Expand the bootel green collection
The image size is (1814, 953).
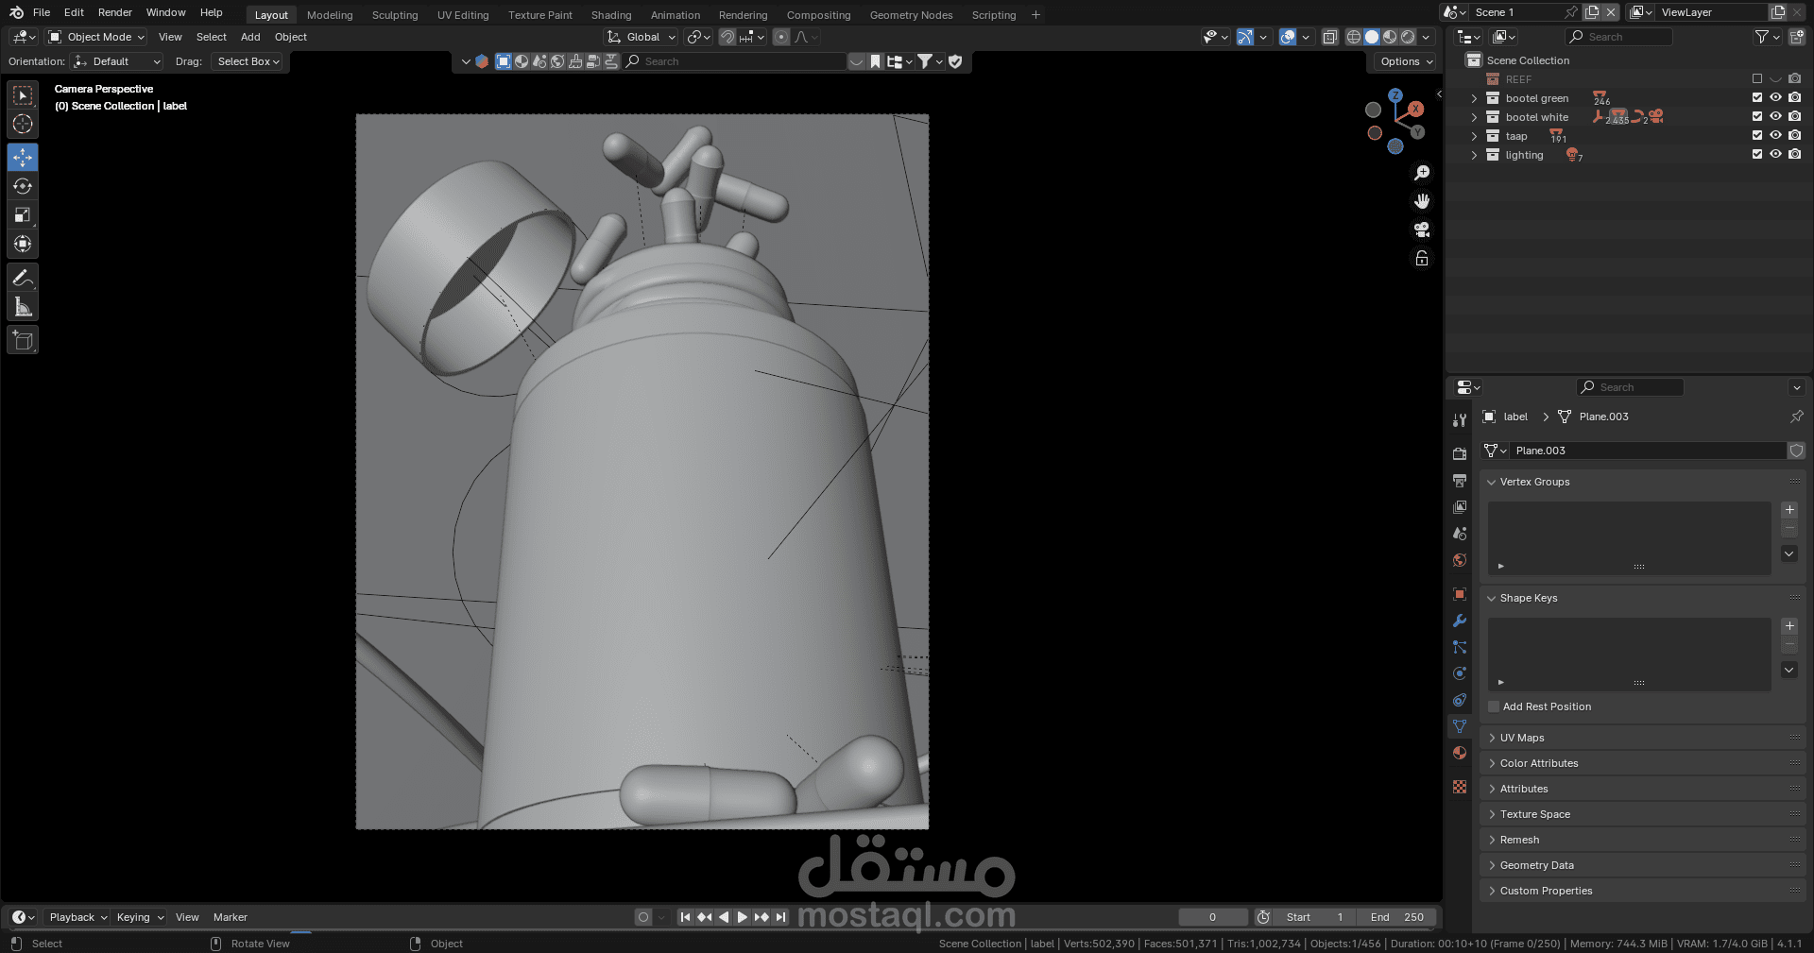1474,98
